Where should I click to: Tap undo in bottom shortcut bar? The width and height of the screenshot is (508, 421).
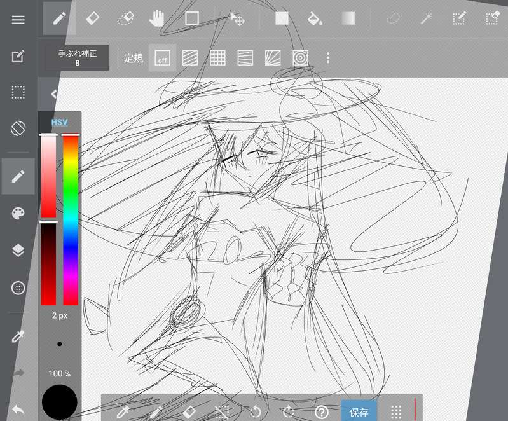click(256, 412)
